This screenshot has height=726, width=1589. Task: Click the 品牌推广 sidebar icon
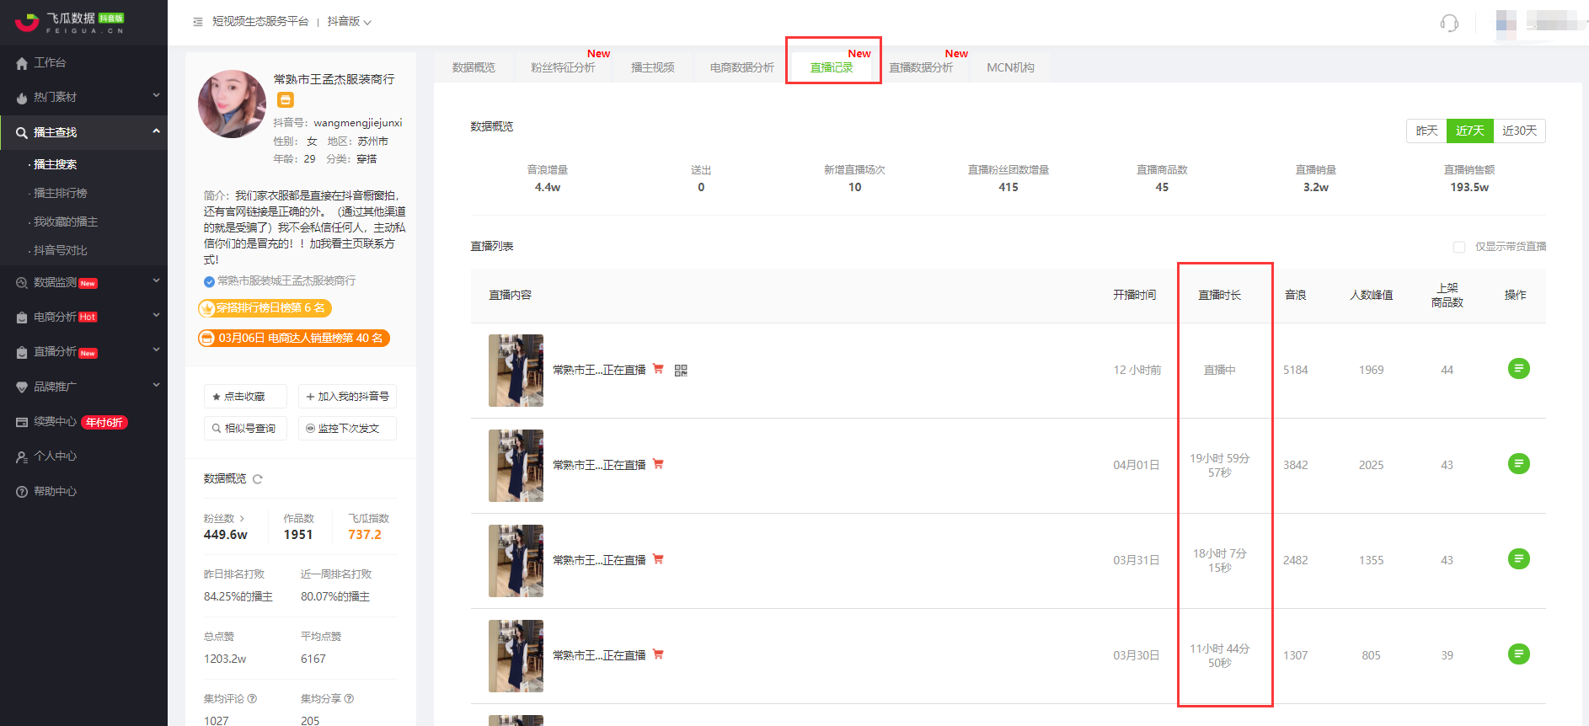coord(22,387)
